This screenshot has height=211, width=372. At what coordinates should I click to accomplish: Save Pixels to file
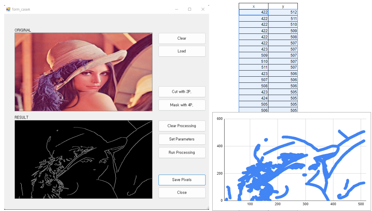(182, 180)
